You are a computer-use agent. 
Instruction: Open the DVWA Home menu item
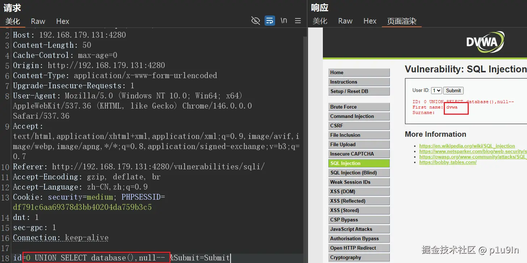tap(359, 72)
